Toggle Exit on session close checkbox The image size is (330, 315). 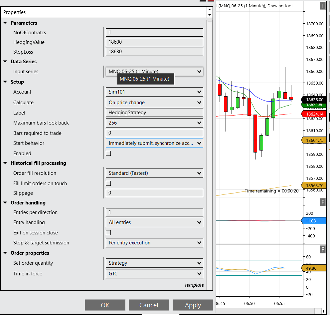click(x=108, y=233)
